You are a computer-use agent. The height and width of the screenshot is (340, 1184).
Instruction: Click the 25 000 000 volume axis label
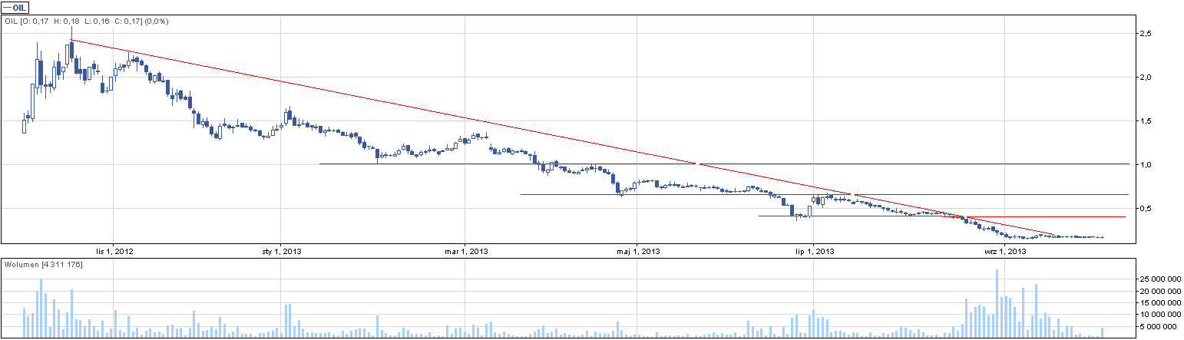pyautogui.click(x=1159, y=280)
